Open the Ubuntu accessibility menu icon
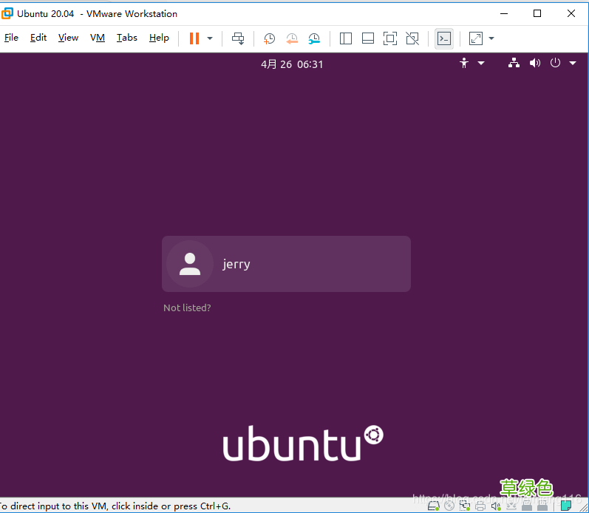This screenshot has height=513, width=589. click(464, 63)
